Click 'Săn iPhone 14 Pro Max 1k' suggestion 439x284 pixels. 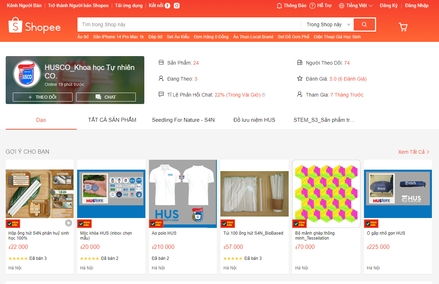[118, 37]
